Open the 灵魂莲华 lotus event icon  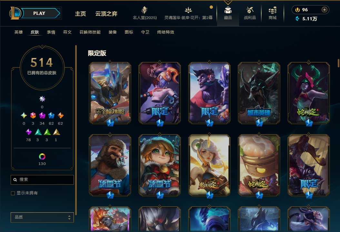click(188, 10)
